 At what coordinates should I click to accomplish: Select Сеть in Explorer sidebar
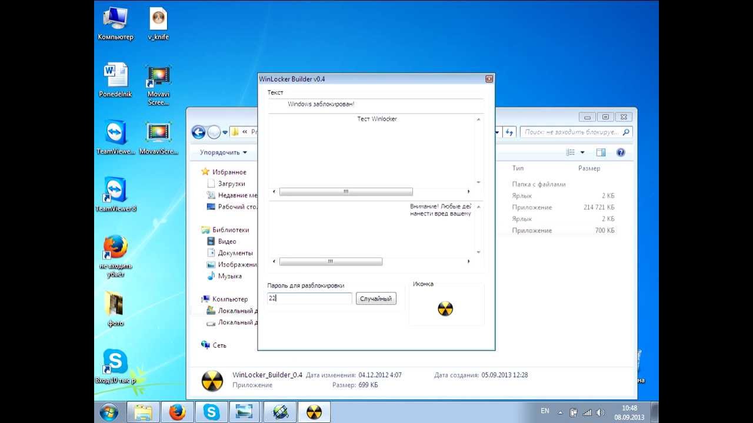[x=214, y=345]
